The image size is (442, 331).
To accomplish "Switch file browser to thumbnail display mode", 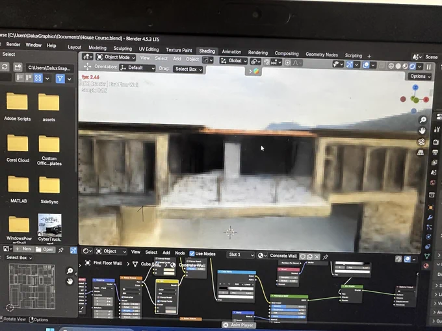I will [x=38, y=78].
